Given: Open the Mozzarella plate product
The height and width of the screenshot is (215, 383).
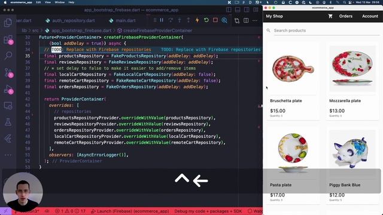Looking at the screenshot, I should pyautogui.click(x=352, y=81).
